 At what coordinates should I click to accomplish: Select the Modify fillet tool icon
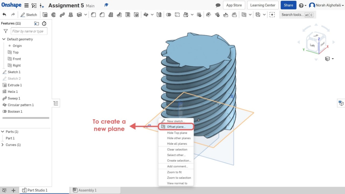[208, 15]
